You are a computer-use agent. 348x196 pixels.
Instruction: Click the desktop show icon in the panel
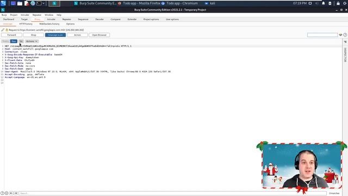[13, 3]
